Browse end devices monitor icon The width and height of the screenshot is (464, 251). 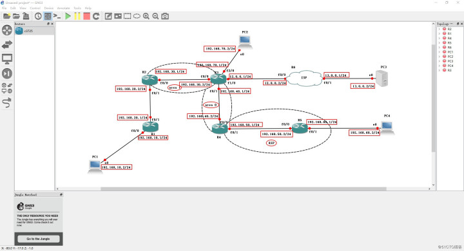coord(7,59)
